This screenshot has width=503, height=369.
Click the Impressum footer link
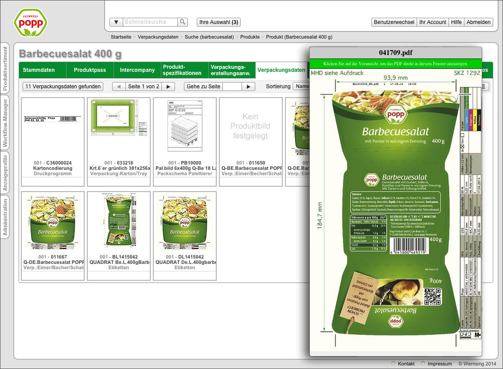point(440,364)
